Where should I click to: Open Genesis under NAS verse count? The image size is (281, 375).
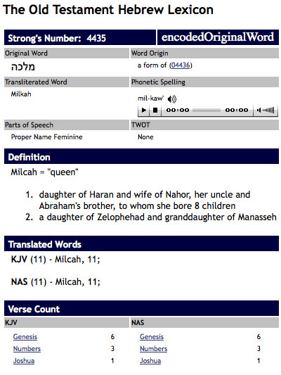(152, 337)
